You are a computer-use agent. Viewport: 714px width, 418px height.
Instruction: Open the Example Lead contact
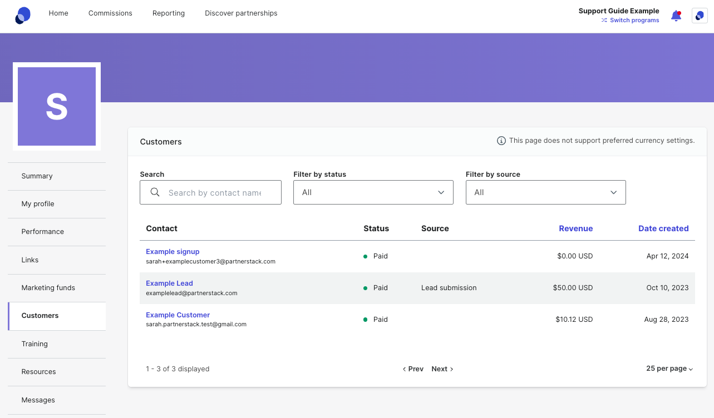point(169,283)
